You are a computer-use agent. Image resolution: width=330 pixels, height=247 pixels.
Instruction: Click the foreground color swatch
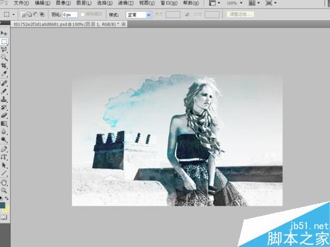tap(3, 205)
